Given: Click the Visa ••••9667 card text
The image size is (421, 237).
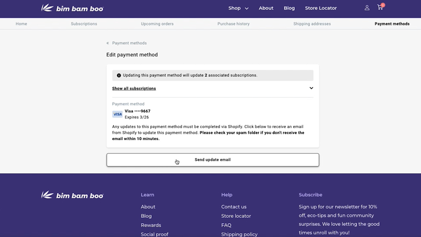Looking at the screenshot, I should (x=137, y=111).
